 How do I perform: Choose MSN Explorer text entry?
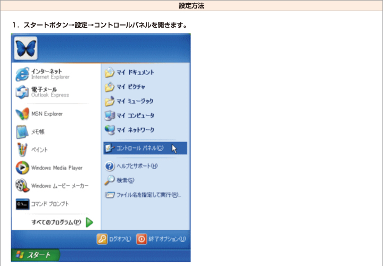47,114
